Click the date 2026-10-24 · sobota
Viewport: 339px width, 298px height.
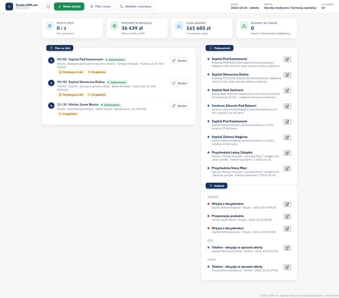click(245, 8)
